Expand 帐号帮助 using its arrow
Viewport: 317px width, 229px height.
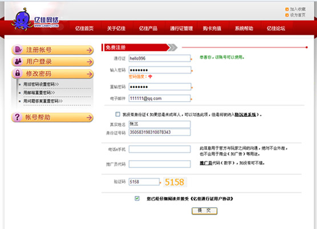[x=89, y=117]
